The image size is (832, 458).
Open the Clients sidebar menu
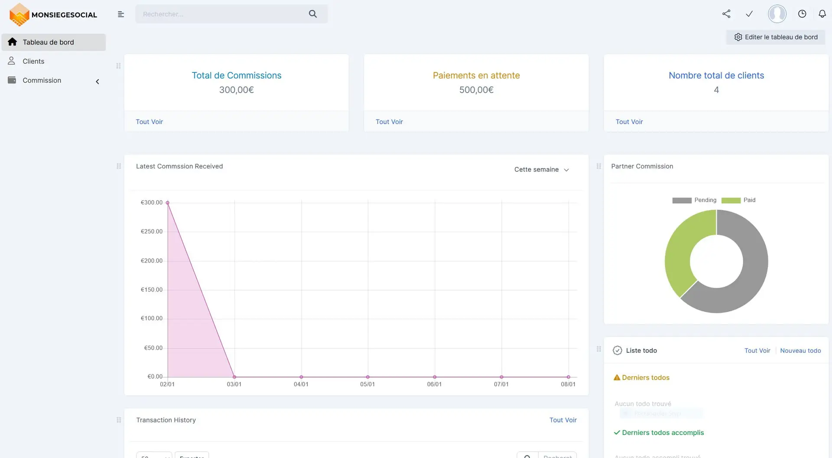tap(33, 61)
